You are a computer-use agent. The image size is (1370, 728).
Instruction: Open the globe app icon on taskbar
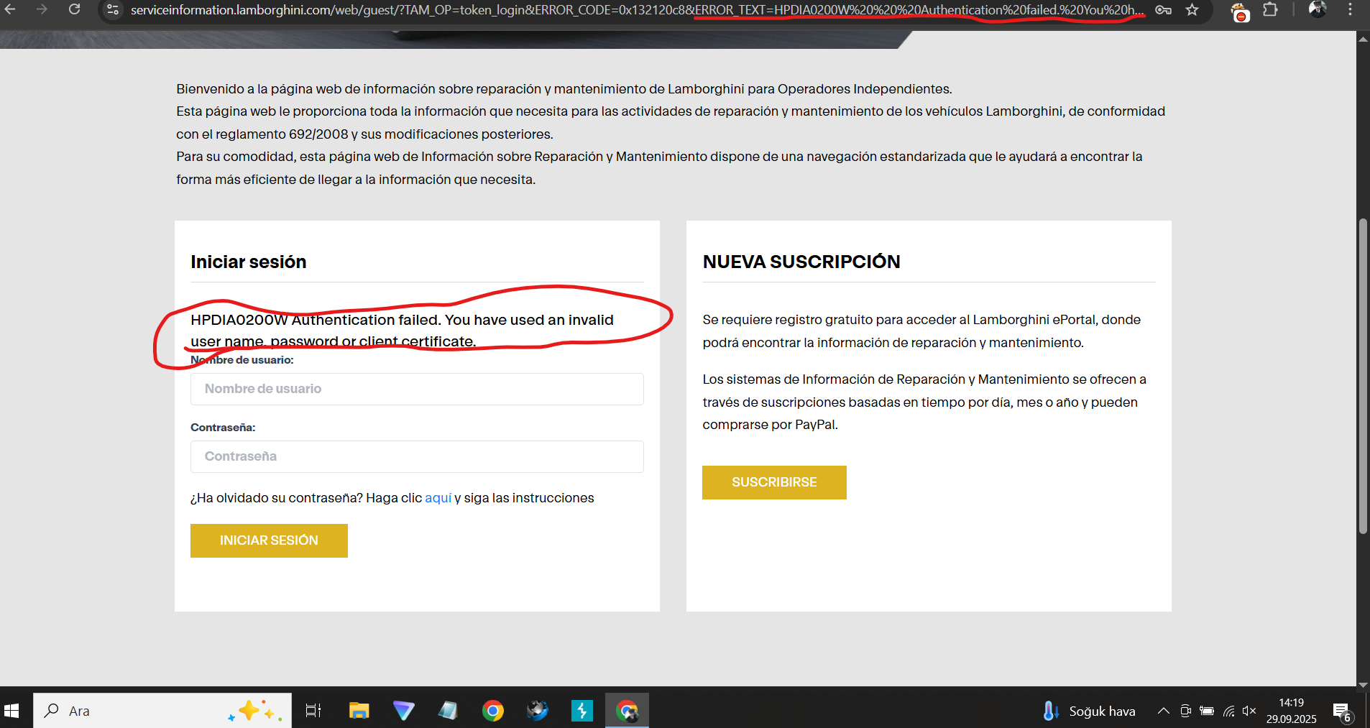(538, 711)
